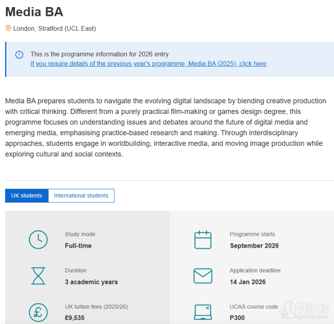
Task: Click the info circle icon in notice banner
Action: tap(19, 55)
